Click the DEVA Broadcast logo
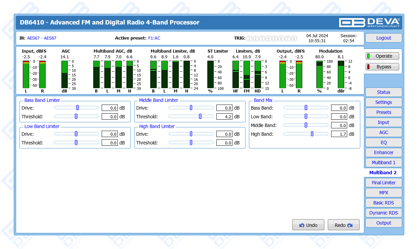 [369, 22]
